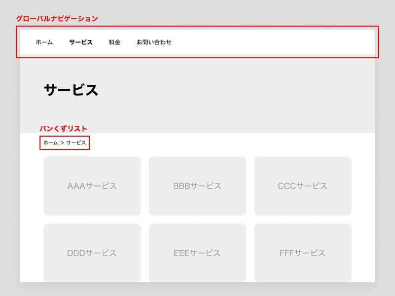Open the BBBサービス card
395x296 pixels.
coord(197,186)
